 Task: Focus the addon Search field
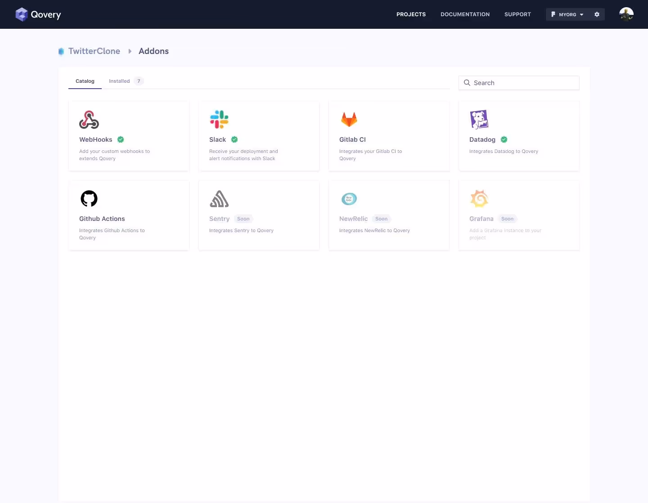tap(519, 83)
